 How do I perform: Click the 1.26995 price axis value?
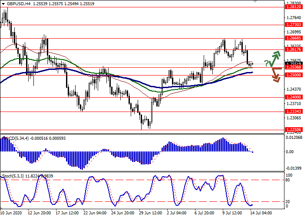tap(294, 32)
